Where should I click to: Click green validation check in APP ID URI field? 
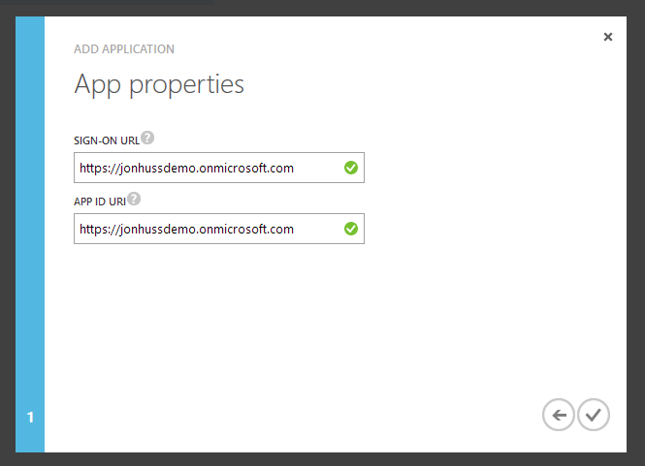pyautogui.click(x=351, y=230)
